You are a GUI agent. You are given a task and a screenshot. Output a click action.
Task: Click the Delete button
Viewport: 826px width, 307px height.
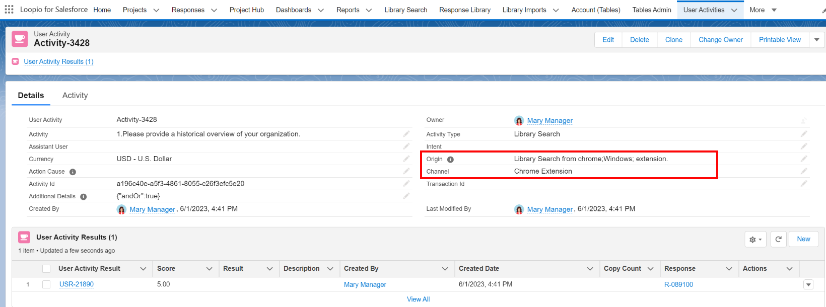[640, 40]
